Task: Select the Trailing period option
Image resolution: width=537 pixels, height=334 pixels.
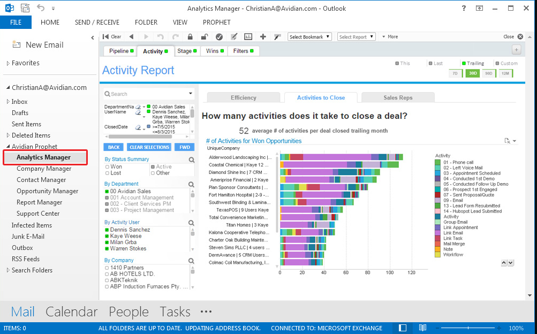Action: tap(473, 63)
